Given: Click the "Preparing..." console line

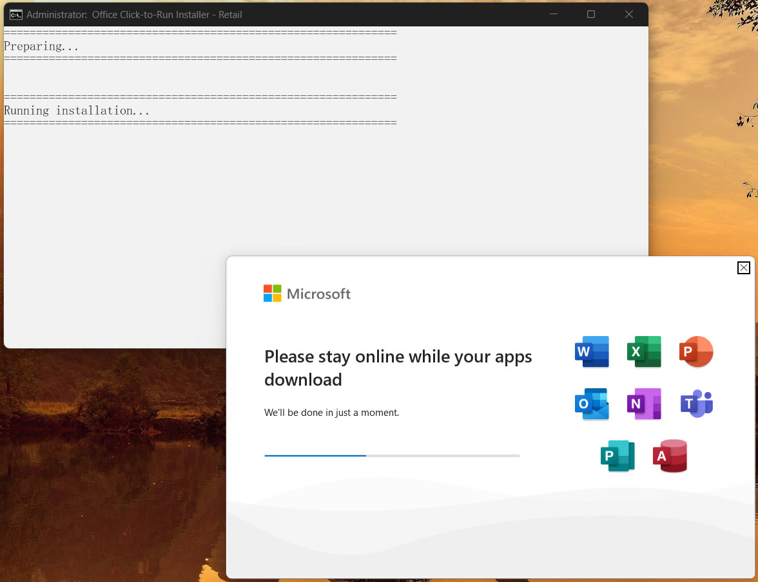Looking at the screenshot, I should click(41, 46).
